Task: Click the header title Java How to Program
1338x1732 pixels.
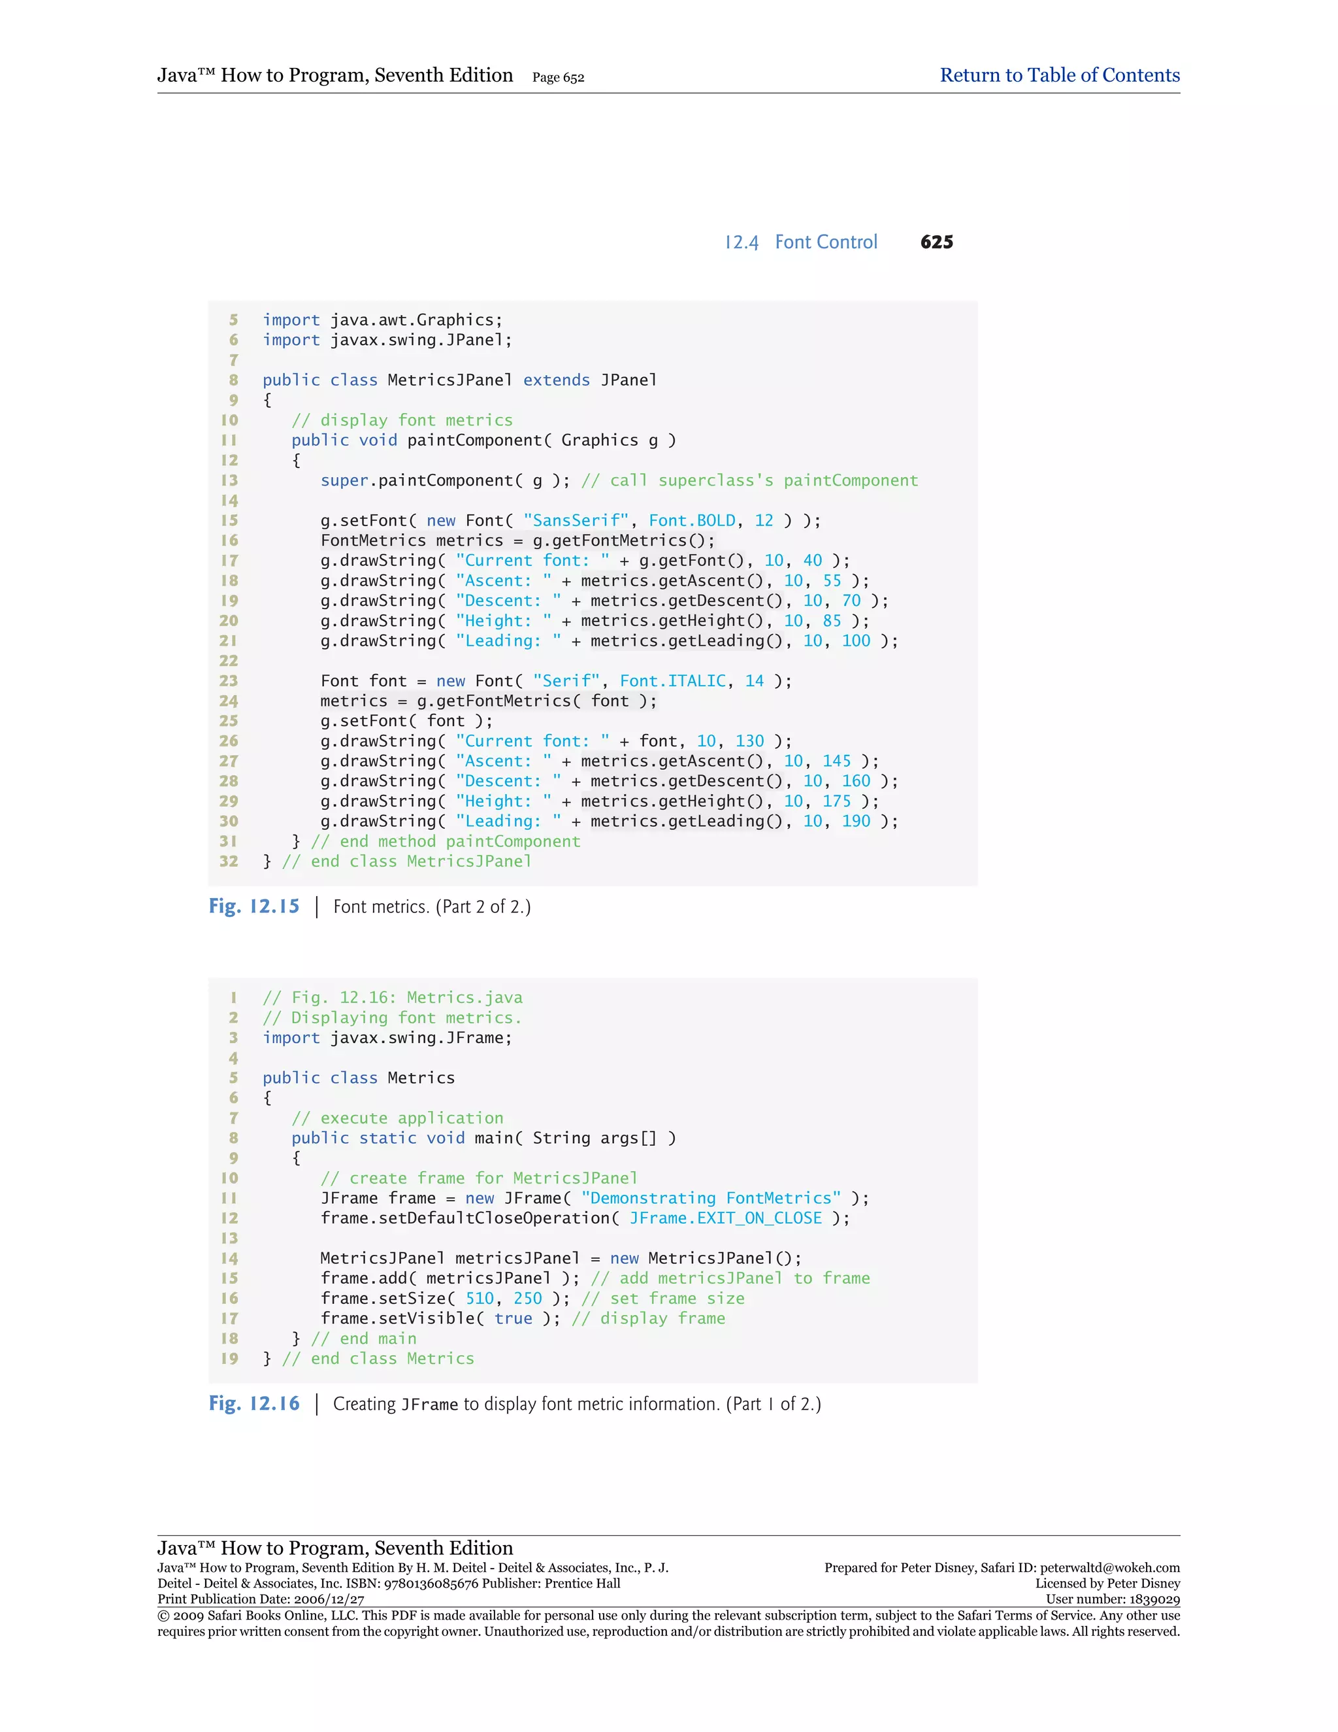Action: point(334,75)
